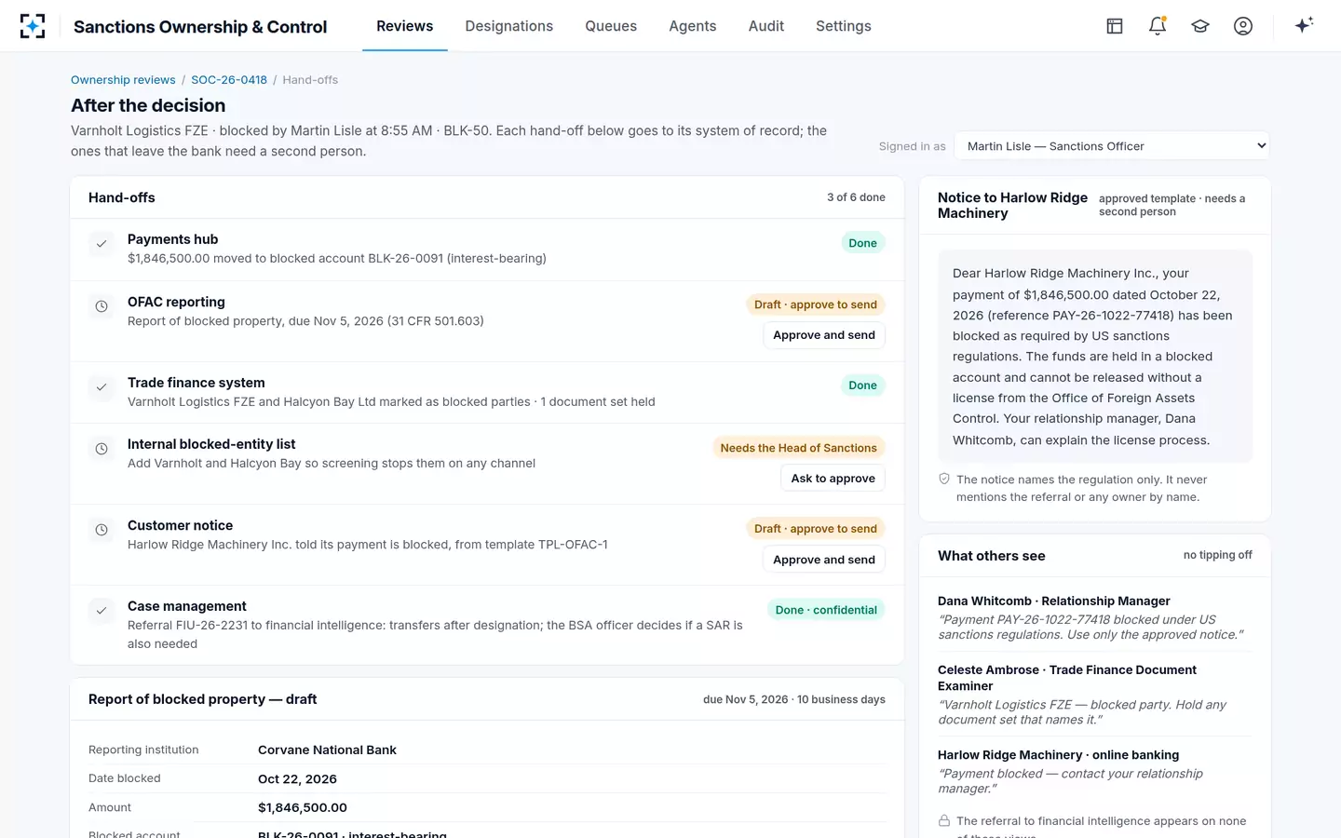The image size is (1341, 838).
Task: Click the Sanctions Ownership & Control logo icon
Action: click(x=33, y=26)
